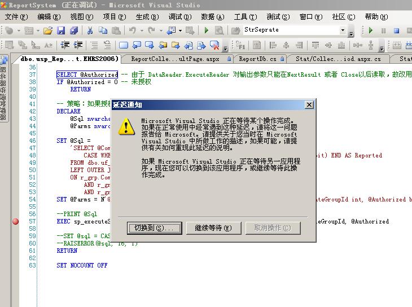Clear all bookmarks with red X icon
The image size is (412, 307).
point(214,45)
